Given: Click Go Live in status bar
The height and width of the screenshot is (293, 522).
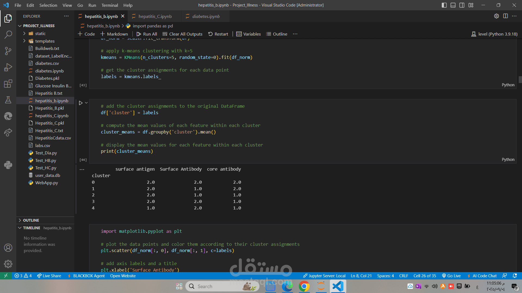Looking at the screenshot, I should [x=451, y=276].
